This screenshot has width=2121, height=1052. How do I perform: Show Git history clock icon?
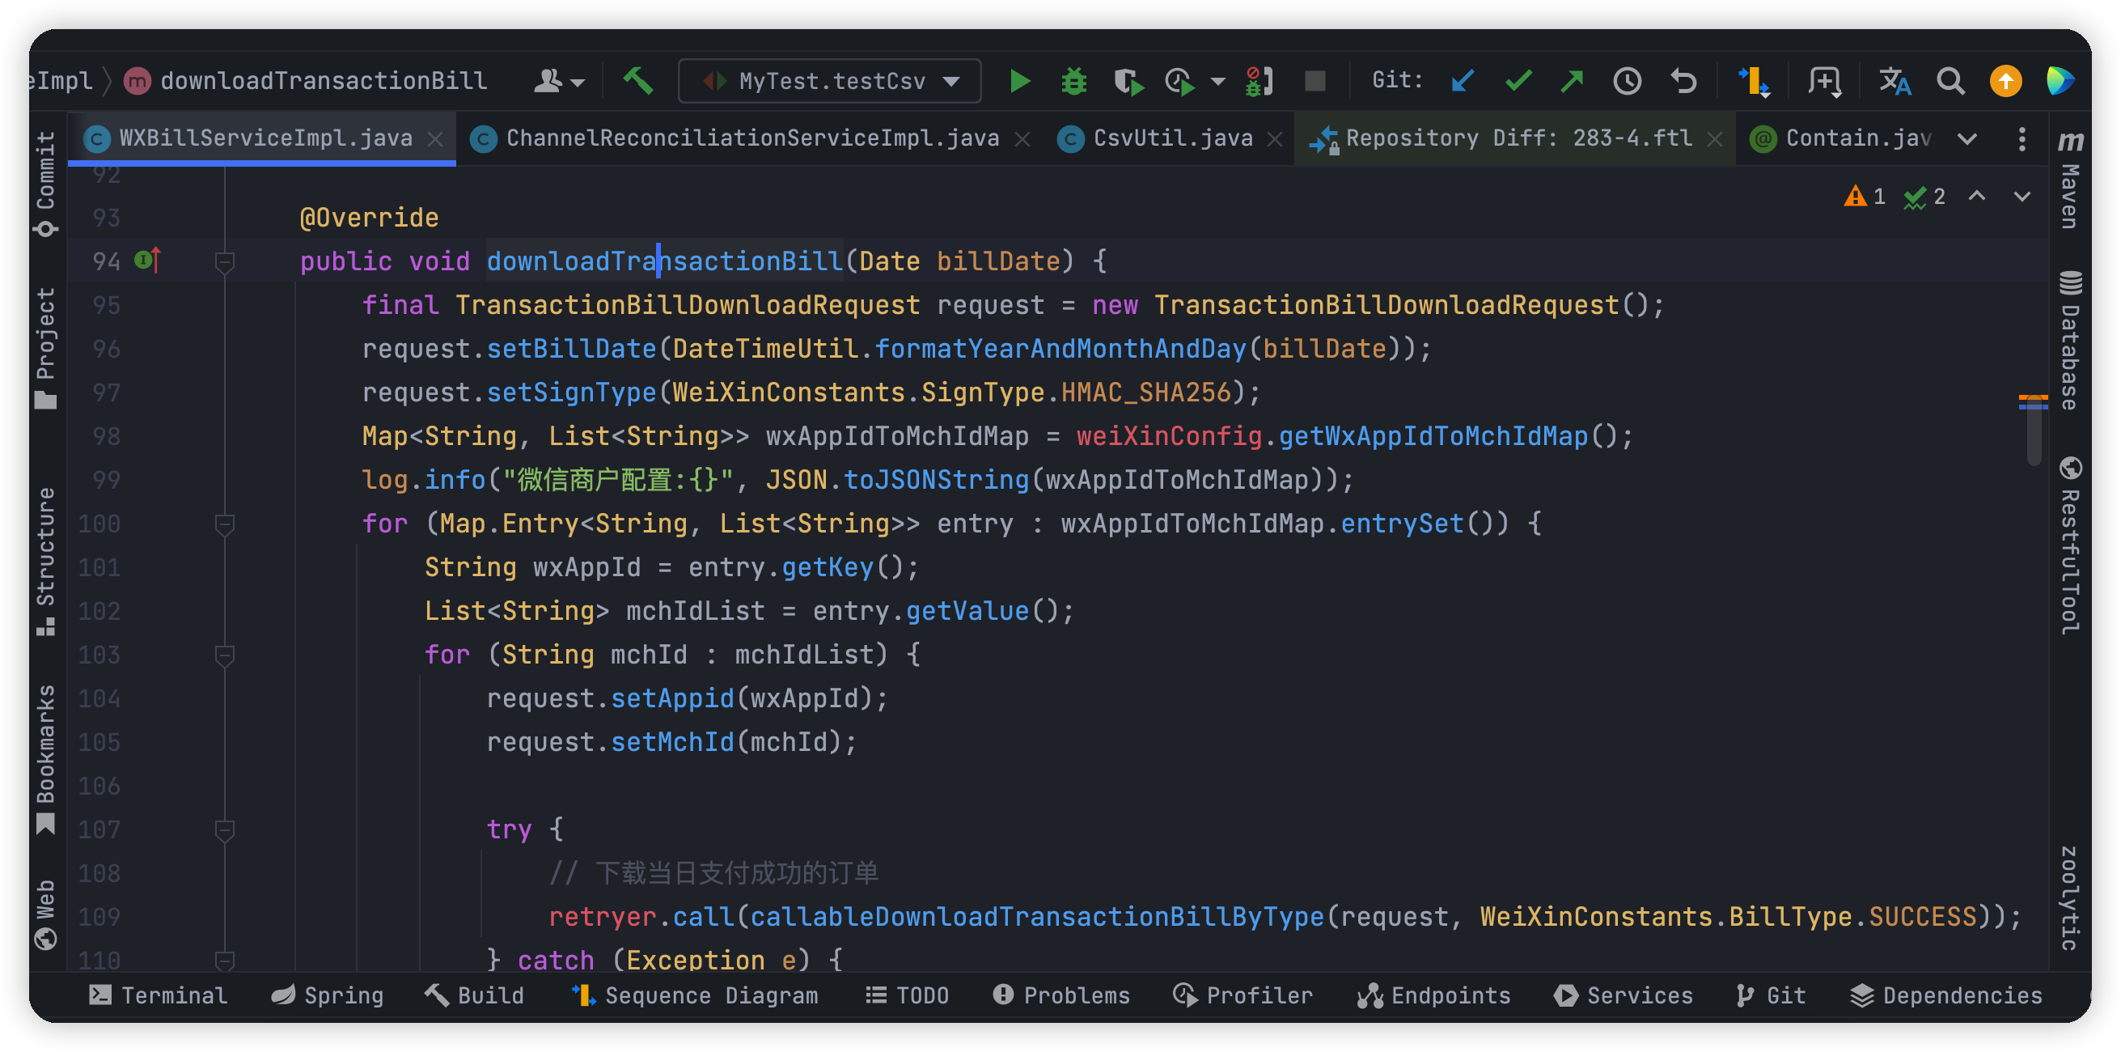pyautogui.click(x=1627, y=81)
